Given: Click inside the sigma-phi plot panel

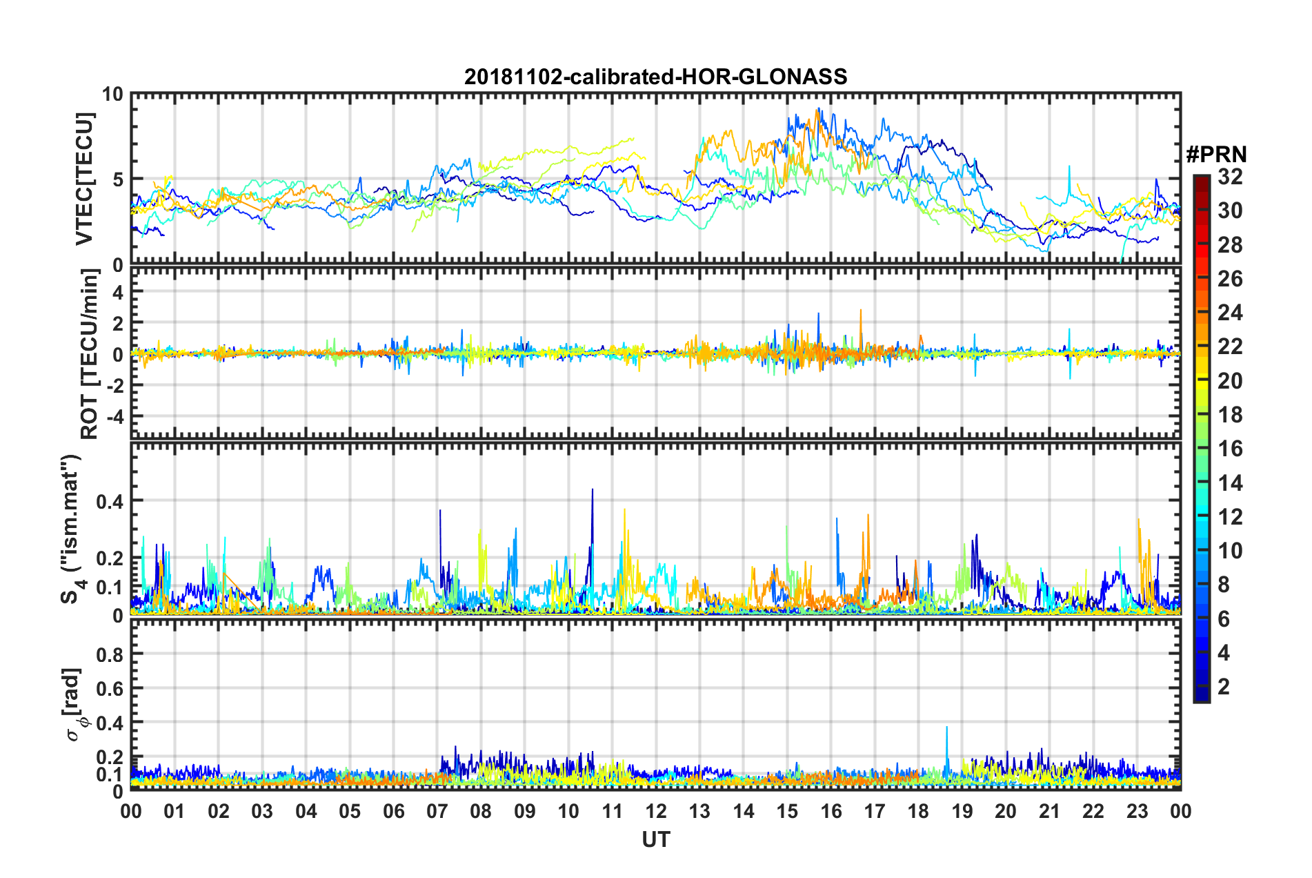Looking at the screenshot, I should 655,704.
